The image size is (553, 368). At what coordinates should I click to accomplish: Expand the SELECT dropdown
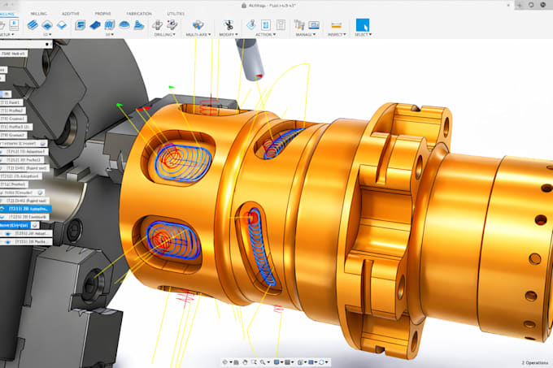tap(363, 34)
